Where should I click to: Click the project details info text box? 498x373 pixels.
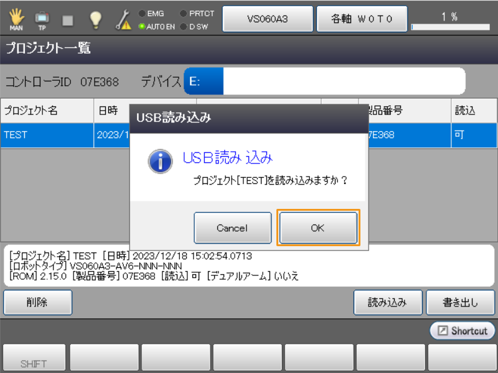coord(249,266)
